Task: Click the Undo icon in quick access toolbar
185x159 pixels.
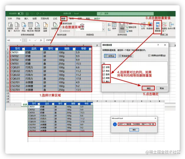Action: tap(32, 14)
